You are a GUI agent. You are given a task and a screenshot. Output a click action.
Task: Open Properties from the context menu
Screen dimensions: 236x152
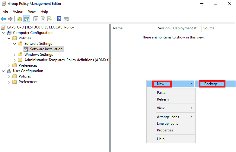tap(165, 130)
